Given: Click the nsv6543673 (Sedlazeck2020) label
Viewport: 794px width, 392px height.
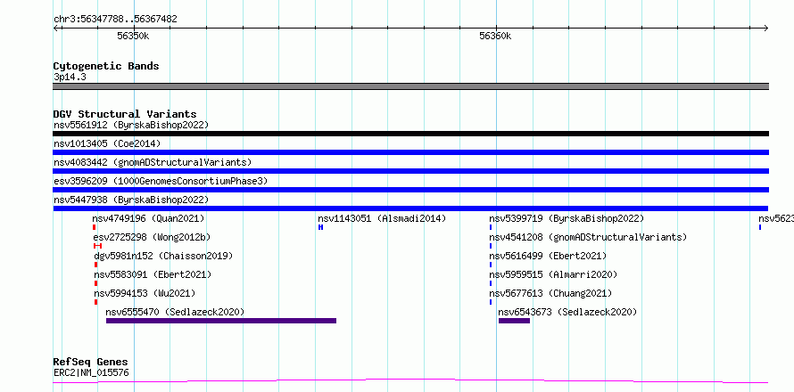Looking at the screenshot, I should [567, 312].
